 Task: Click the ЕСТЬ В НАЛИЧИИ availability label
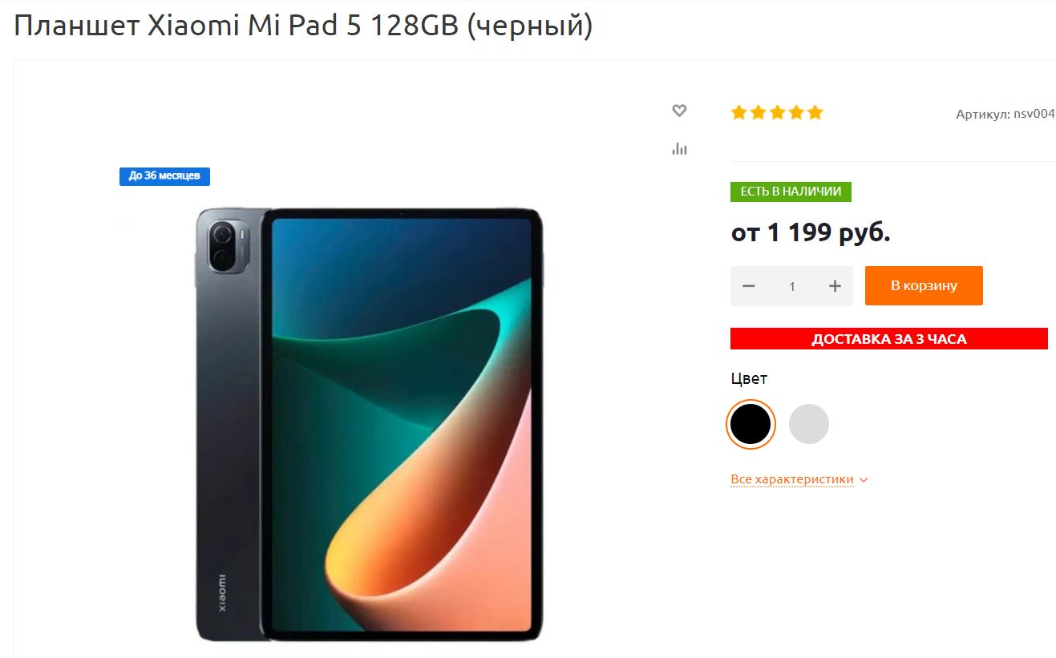point(791,192)
